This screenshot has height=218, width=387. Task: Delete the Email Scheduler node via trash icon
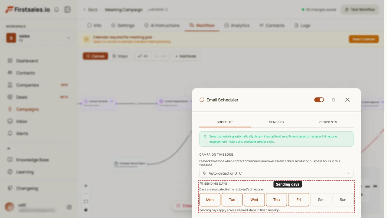[333, 100]
